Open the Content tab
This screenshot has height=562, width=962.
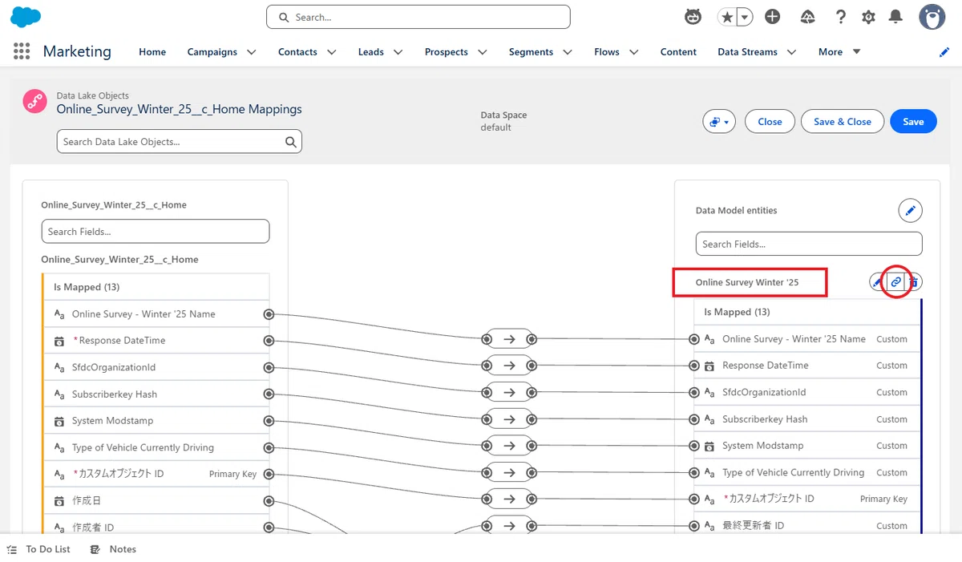tap(678, 52)
